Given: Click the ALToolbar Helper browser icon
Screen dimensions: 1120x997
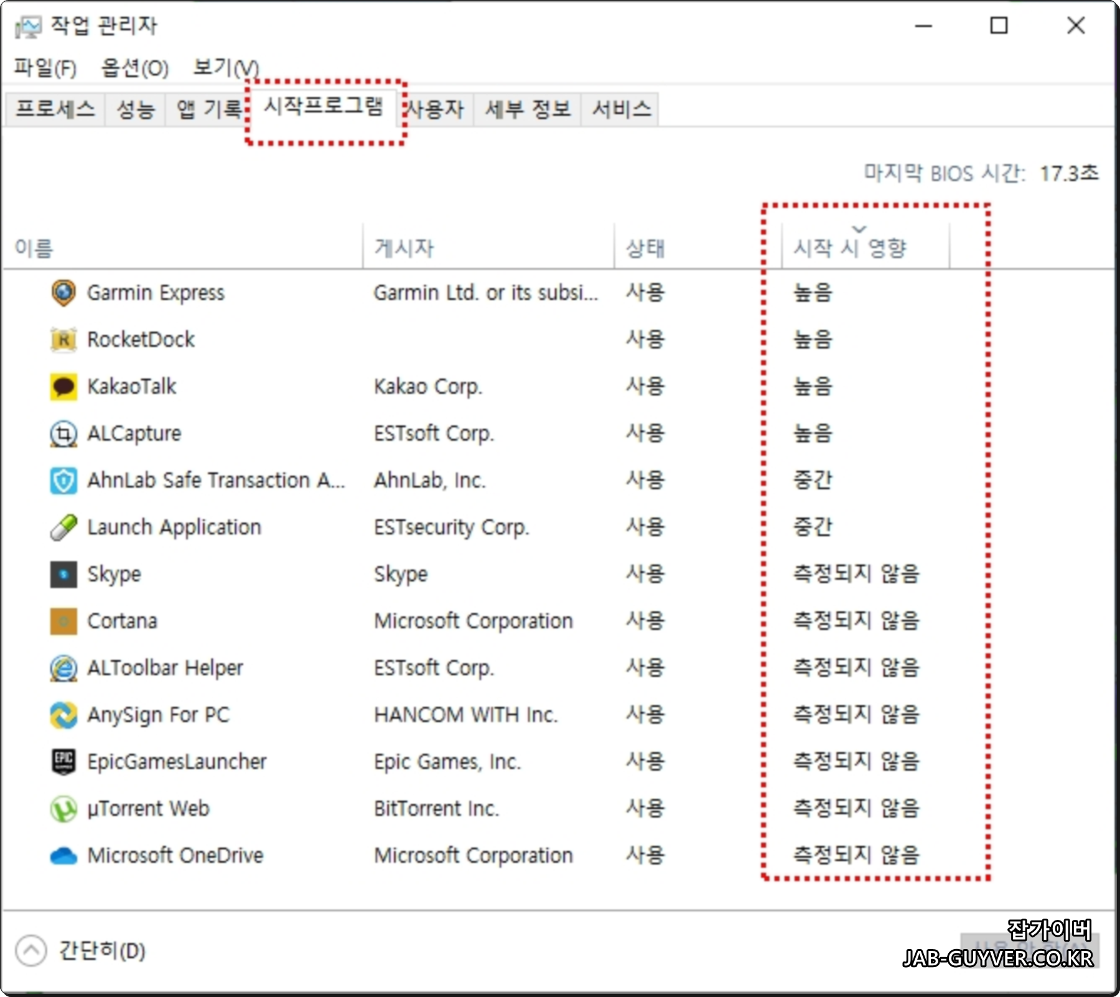Looking at the screenshot, I should [x=63, y=668].
